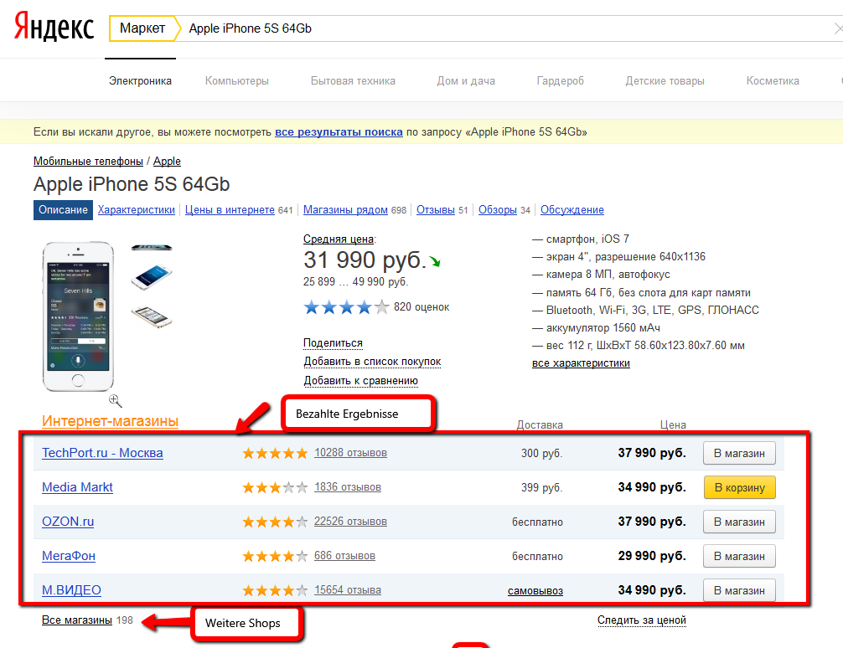Open the Электроника category tab

pyautogui.click(x=140, y=81)
